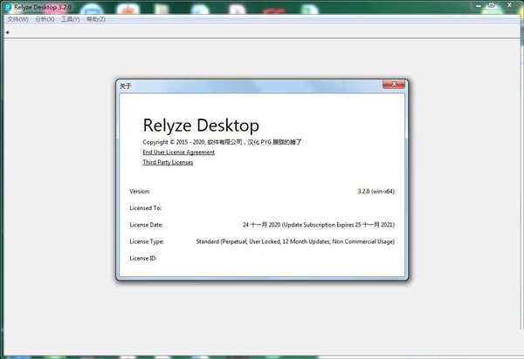Open the Third Party Licenses link
The width and height of the screenshot is (524, 359).
click(168, 162)
